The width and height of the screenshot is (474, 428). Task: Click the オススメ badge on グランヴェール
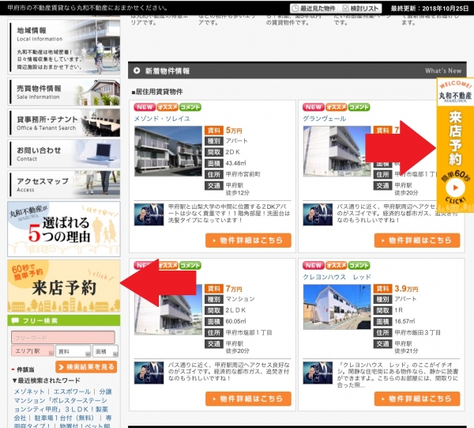pyautogui.click(x=337, y=107)
